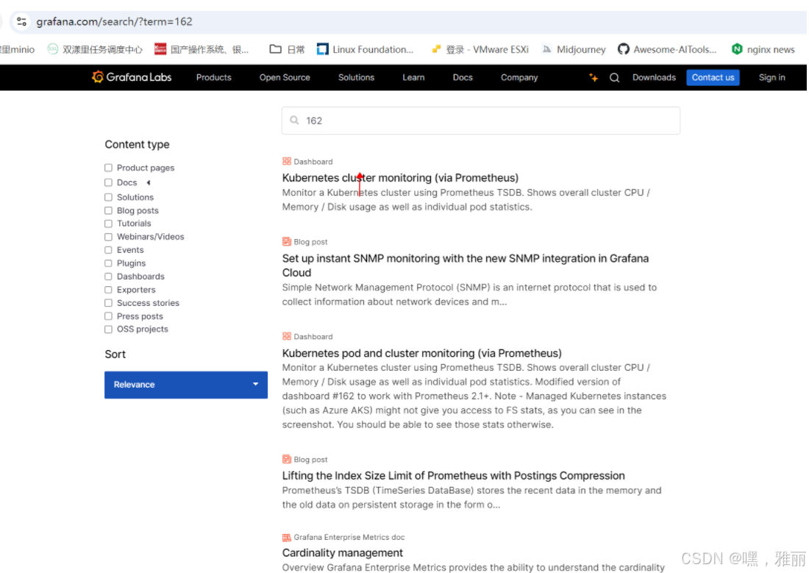Screen dimensions: 809x573
Task: Check the Dashboards filter
Action: 108,277
